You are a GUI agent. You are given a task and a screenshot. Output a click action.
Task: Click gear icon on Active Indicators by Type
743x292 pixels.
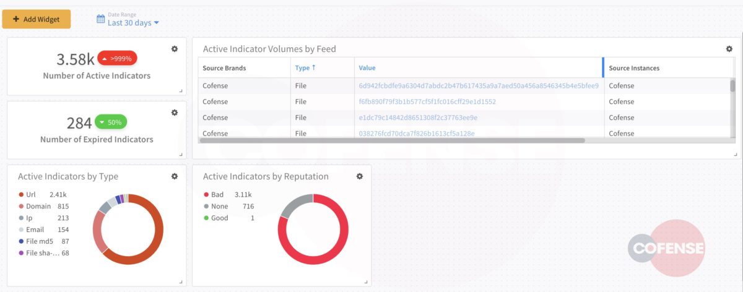175,176
